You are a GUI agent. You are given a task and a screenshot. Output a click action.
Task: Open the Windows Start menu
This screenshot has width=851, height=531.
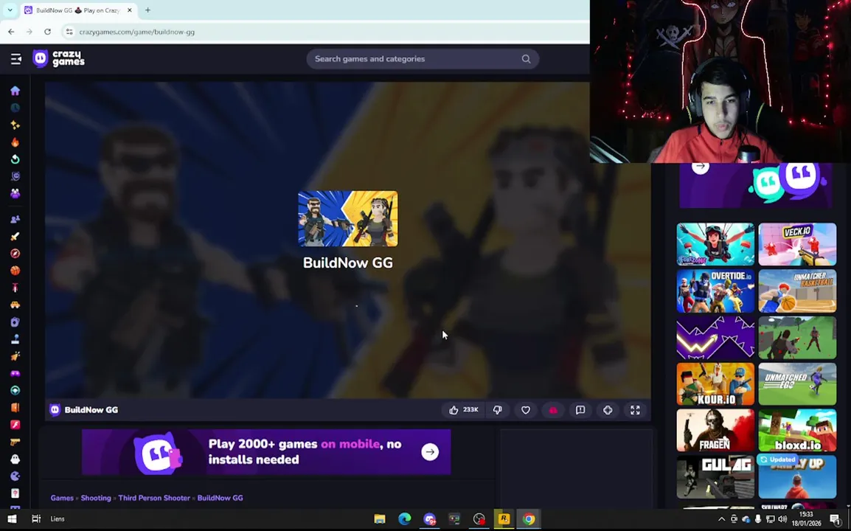(x=12, y=519)
